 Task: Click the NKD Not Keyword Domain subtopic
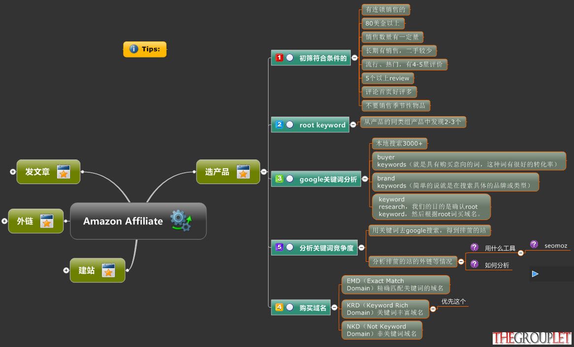(382, 330)
